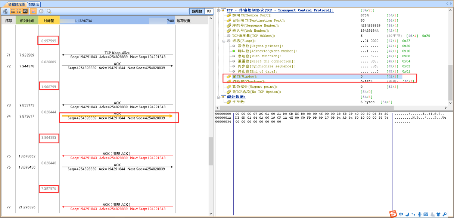The width and height of the screenshot is (454, 218).
Task: Click the black ACK icon in toolbar
Action: pyautogui.click(x=25, y=12)
